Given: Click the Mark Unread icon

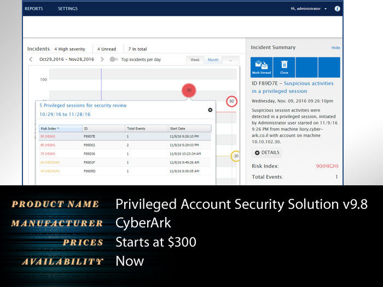Looking at the screenshot, I should pos(262,67).
